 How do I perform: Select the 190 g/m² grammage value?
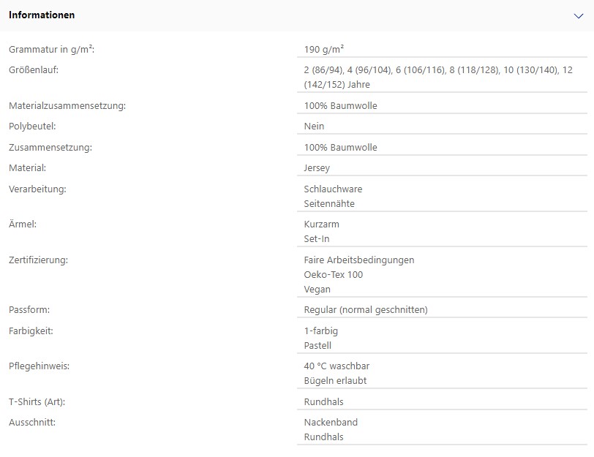324,49
